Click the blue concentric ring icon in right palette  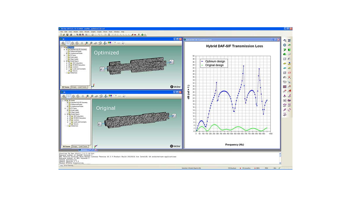[x=285, y=45]
